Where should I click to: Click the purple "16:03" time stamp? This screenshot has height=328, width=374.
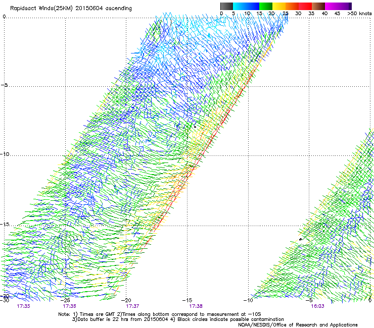[317, 306]
